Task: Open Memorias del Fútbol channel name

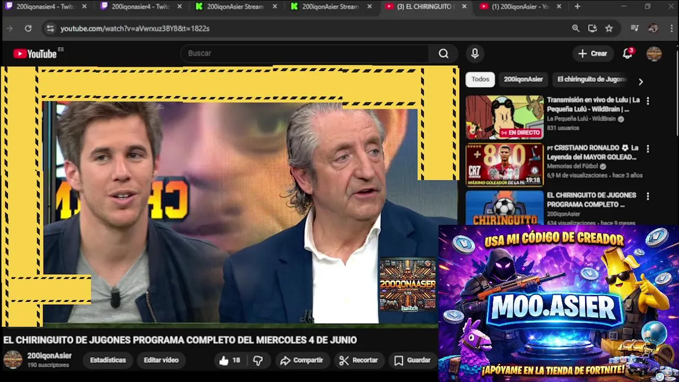Action: coord(573,166)
